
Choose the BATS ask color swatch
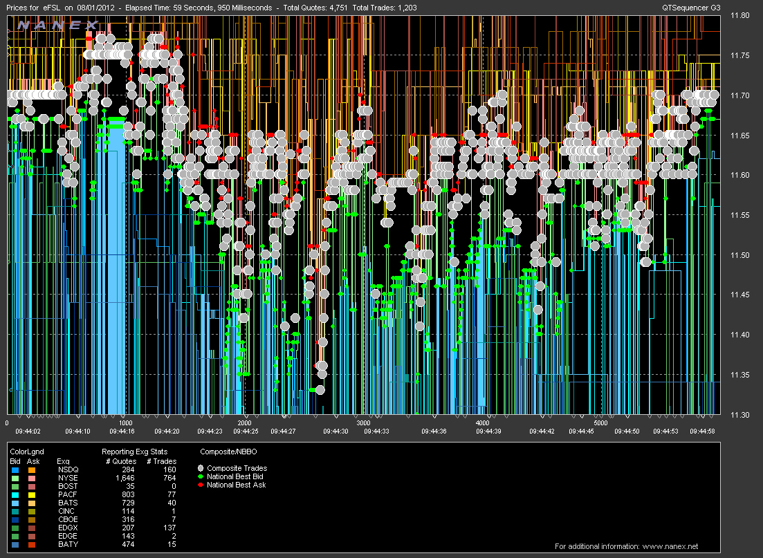pyautogui.click(x=32, y=503)
